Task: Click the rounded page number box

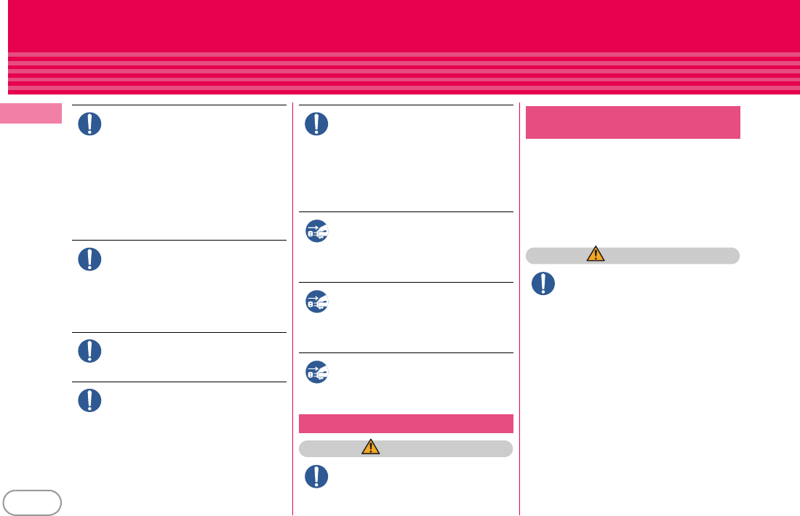Action: click(x=32, y=503)
